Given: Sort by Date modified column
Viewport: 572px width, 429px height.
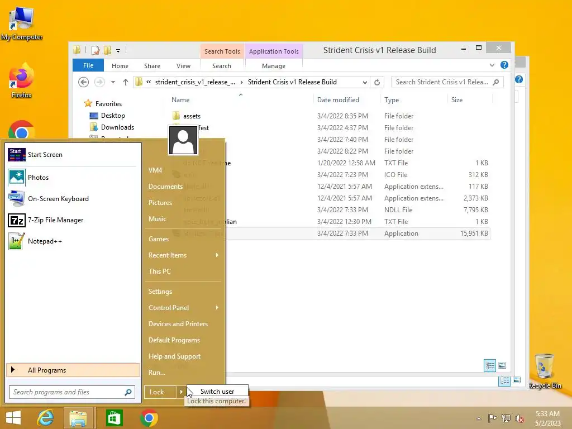Looking at the screenshot, I should point(338,100).
